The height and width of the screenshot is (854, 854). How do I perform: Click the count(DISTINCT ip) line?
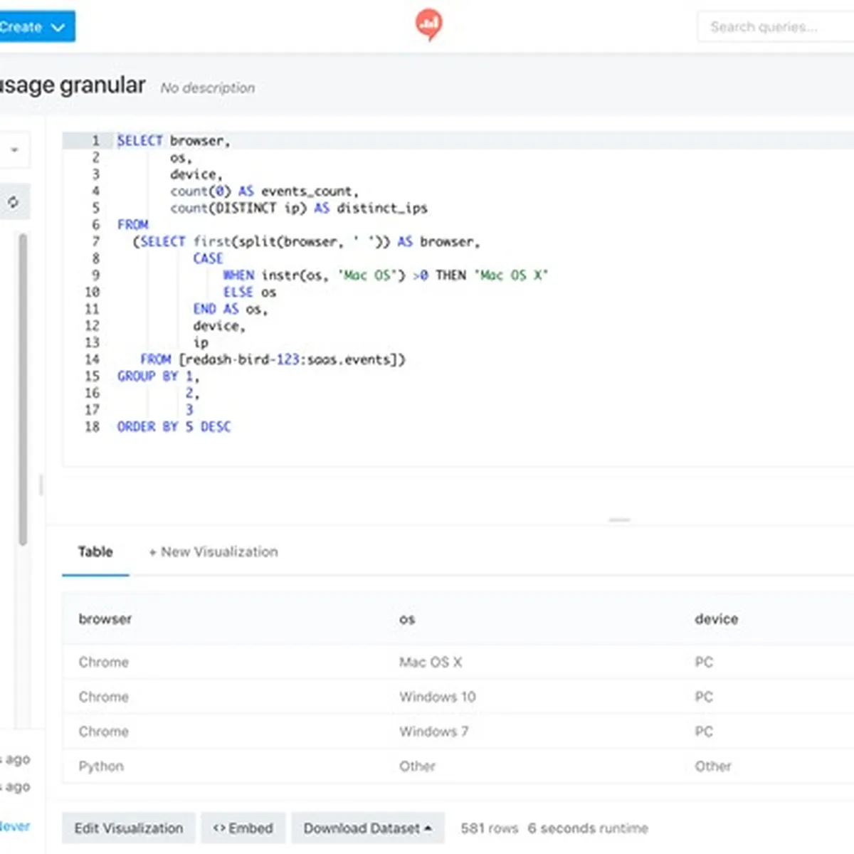299,208
